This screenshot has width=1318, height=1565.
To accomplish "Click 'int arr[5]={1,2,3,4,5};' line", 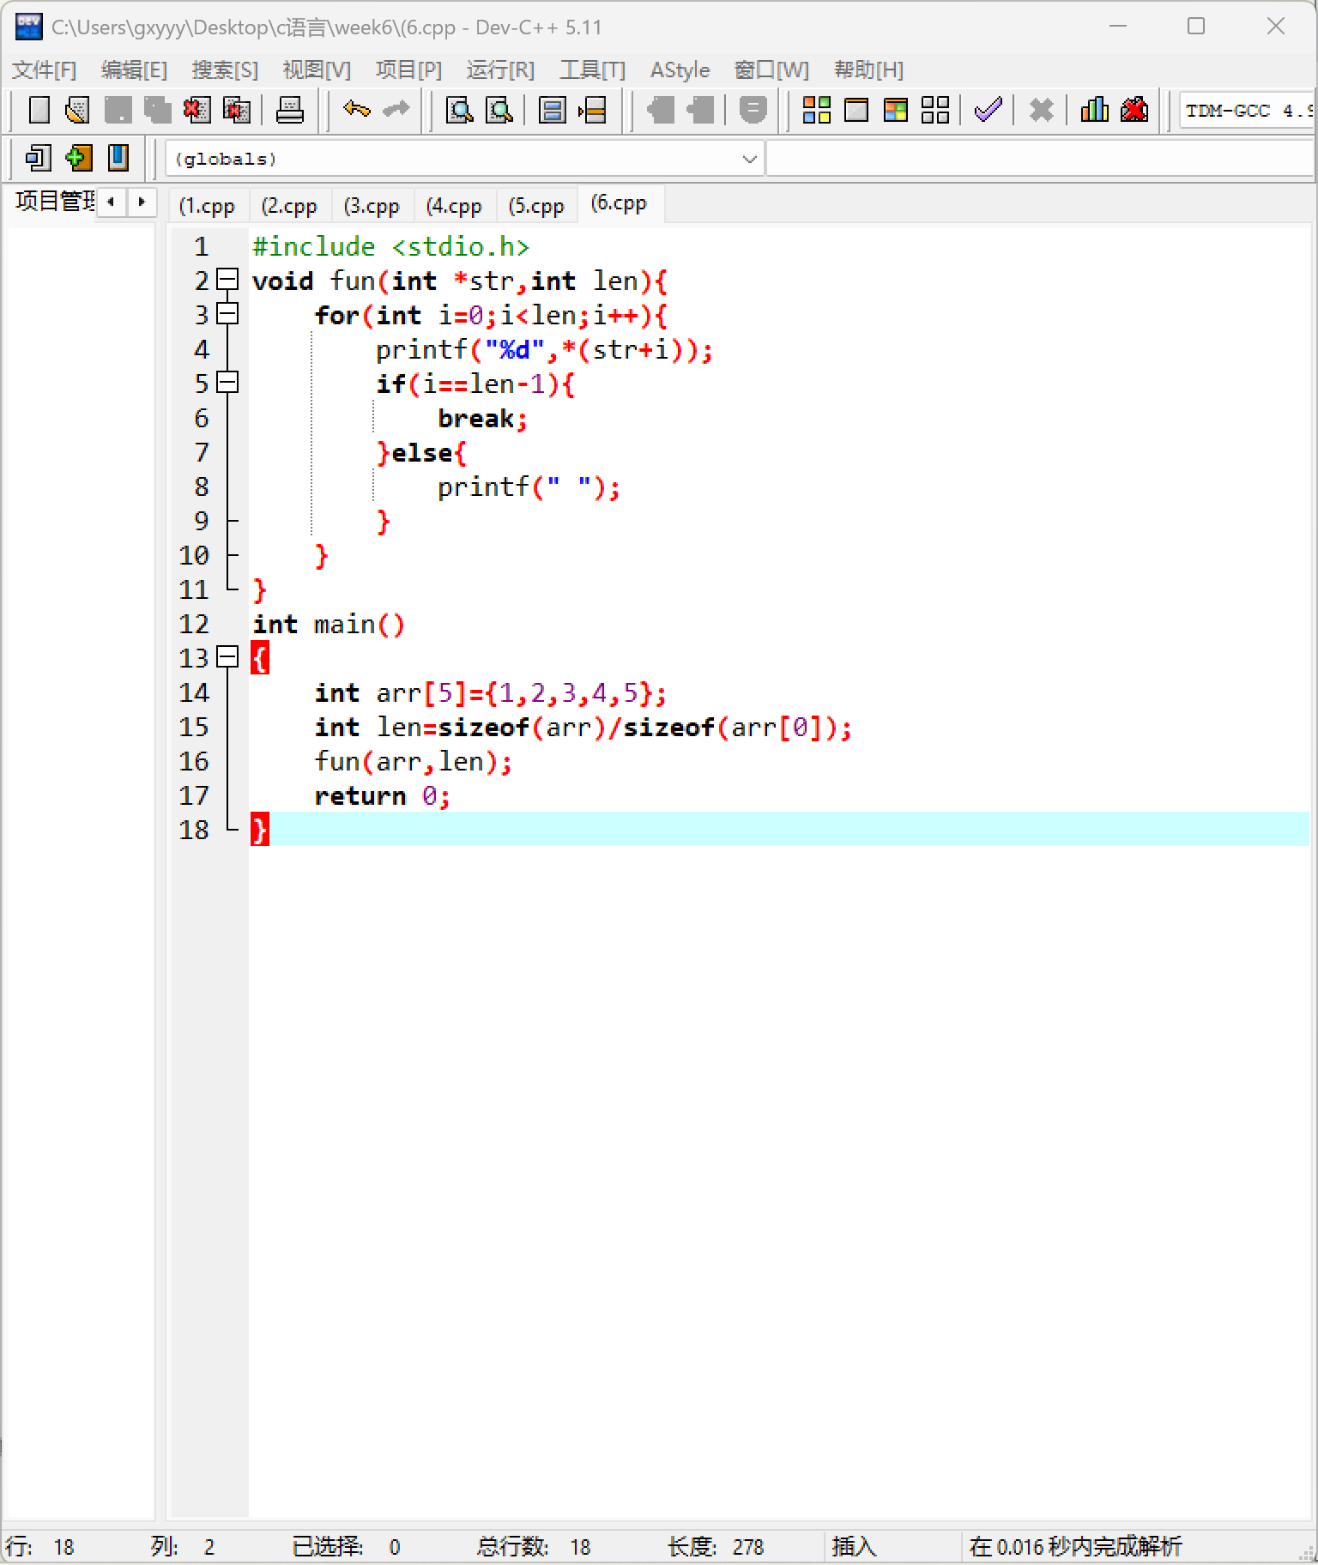I will pos(490,692).
